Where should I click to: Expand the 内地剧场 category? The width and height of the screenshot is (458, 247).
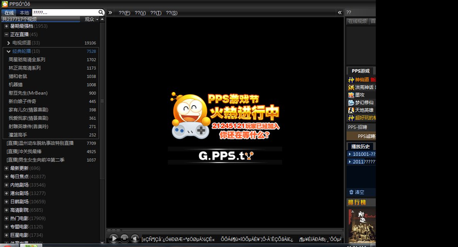click(7, 185)
